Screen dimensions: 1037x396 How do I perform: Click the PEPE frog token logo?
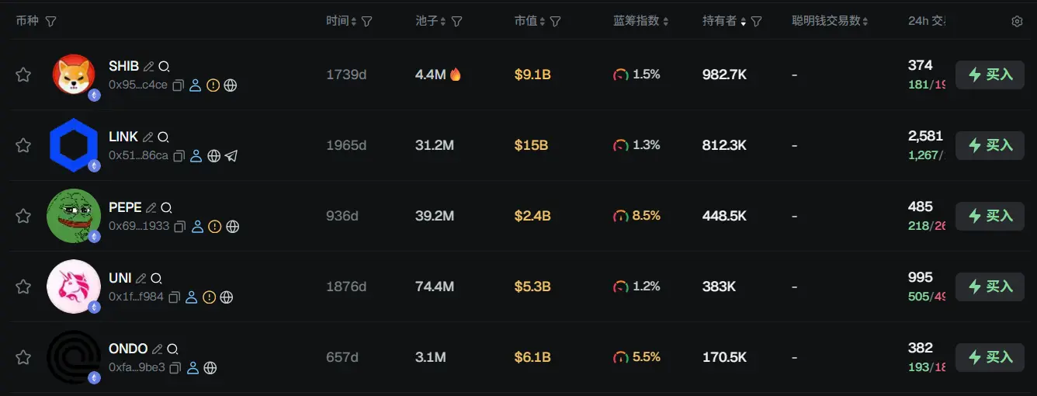(x=74, y=215)
